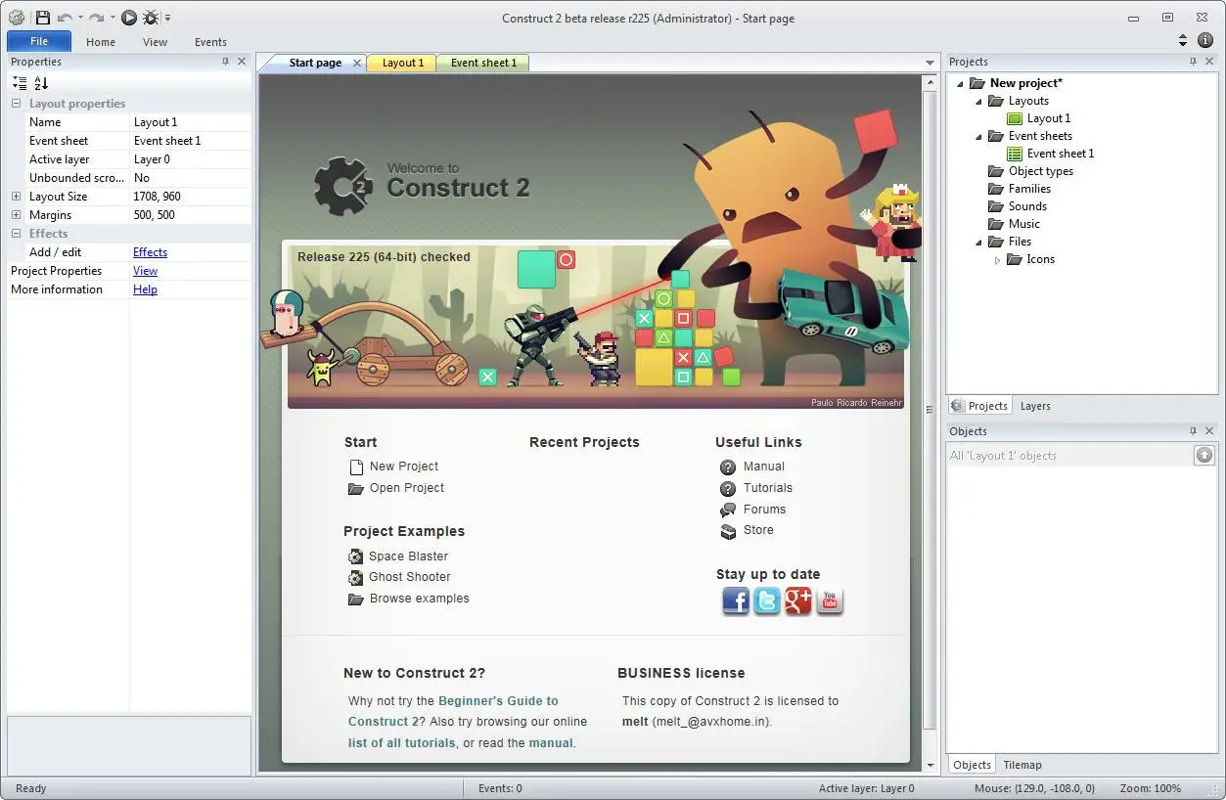
Task: Click the Debug layout bug icon
Action: tap(151, 18)
